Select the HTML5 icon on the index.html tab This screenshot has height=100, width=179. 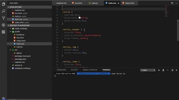point(123,3)
